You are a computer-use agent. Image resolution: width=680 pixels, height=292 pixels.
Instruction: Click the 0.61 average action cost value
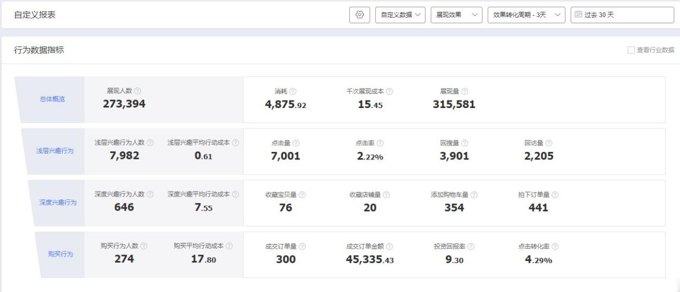point(204,156)
